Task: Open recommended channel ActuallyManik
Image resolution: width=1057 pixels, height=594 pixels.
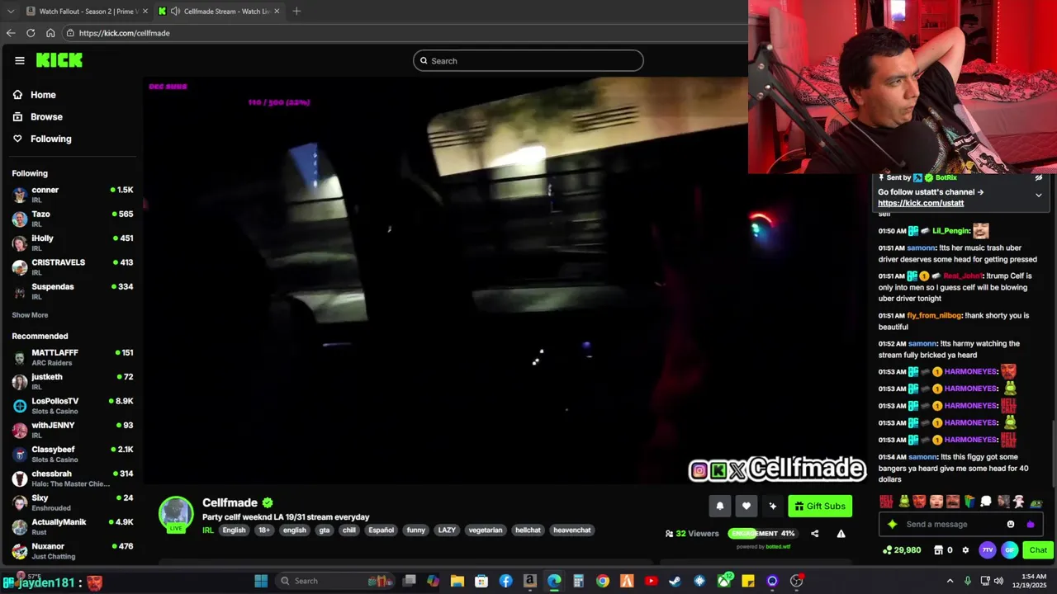Action: (x=73, y=526)
